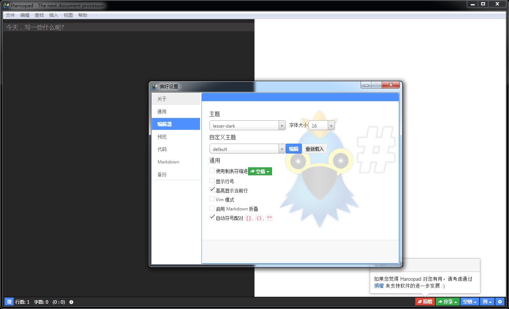Open the 空格 dropdown in status bar
This screenshot has width=509, height=309.
click(470, 302)
